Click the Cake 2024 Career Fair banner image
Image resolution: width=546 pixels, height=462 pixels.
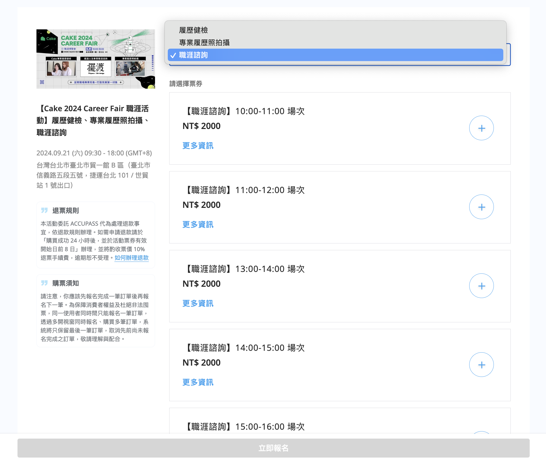click(95, 59)
